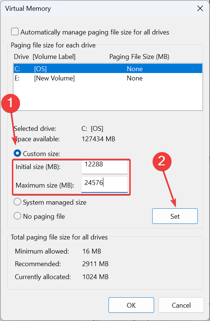
Task: Click the Paging File Size (MB) column header
Action: click(139, 57)
